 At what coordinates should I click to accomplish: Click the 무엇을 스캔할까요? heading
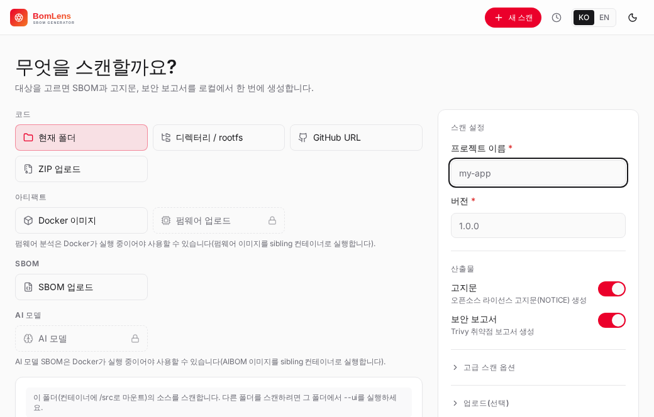pos(96,67)
